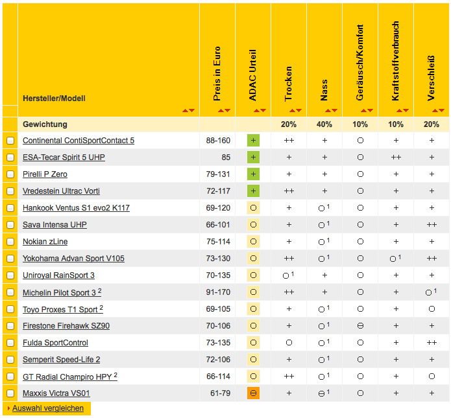
Task: Tick the Vredestein Ultrac Vorti checkbox
Action: 10,191
